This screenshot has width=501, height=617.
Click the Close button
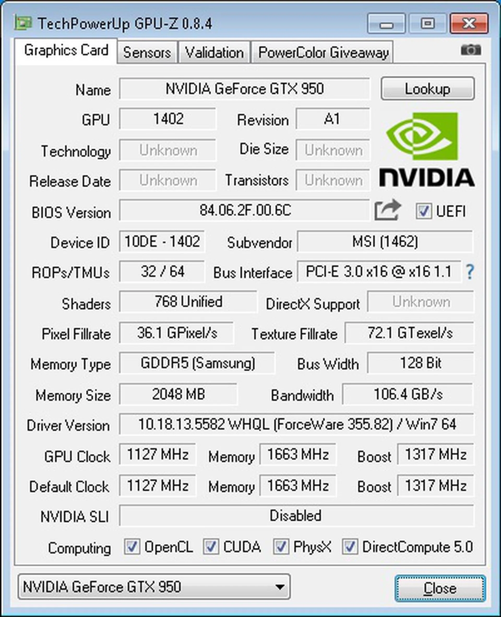[440, 588]
